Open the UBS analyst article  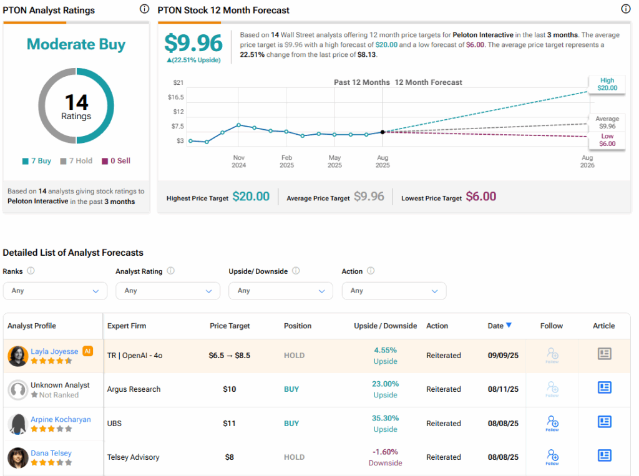tap(604, 422)
